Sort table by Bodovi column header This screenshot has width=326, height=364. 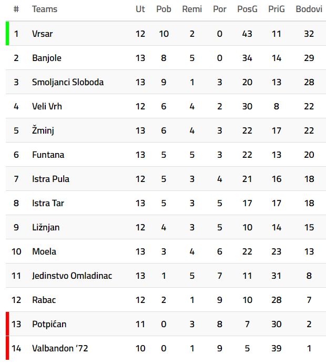pos(309,9)
